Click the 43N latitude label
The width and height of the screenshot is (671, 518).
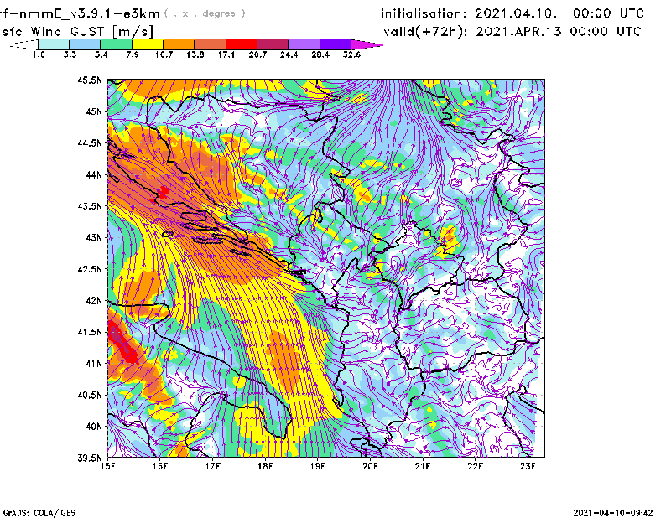click(x=94, y=237)
